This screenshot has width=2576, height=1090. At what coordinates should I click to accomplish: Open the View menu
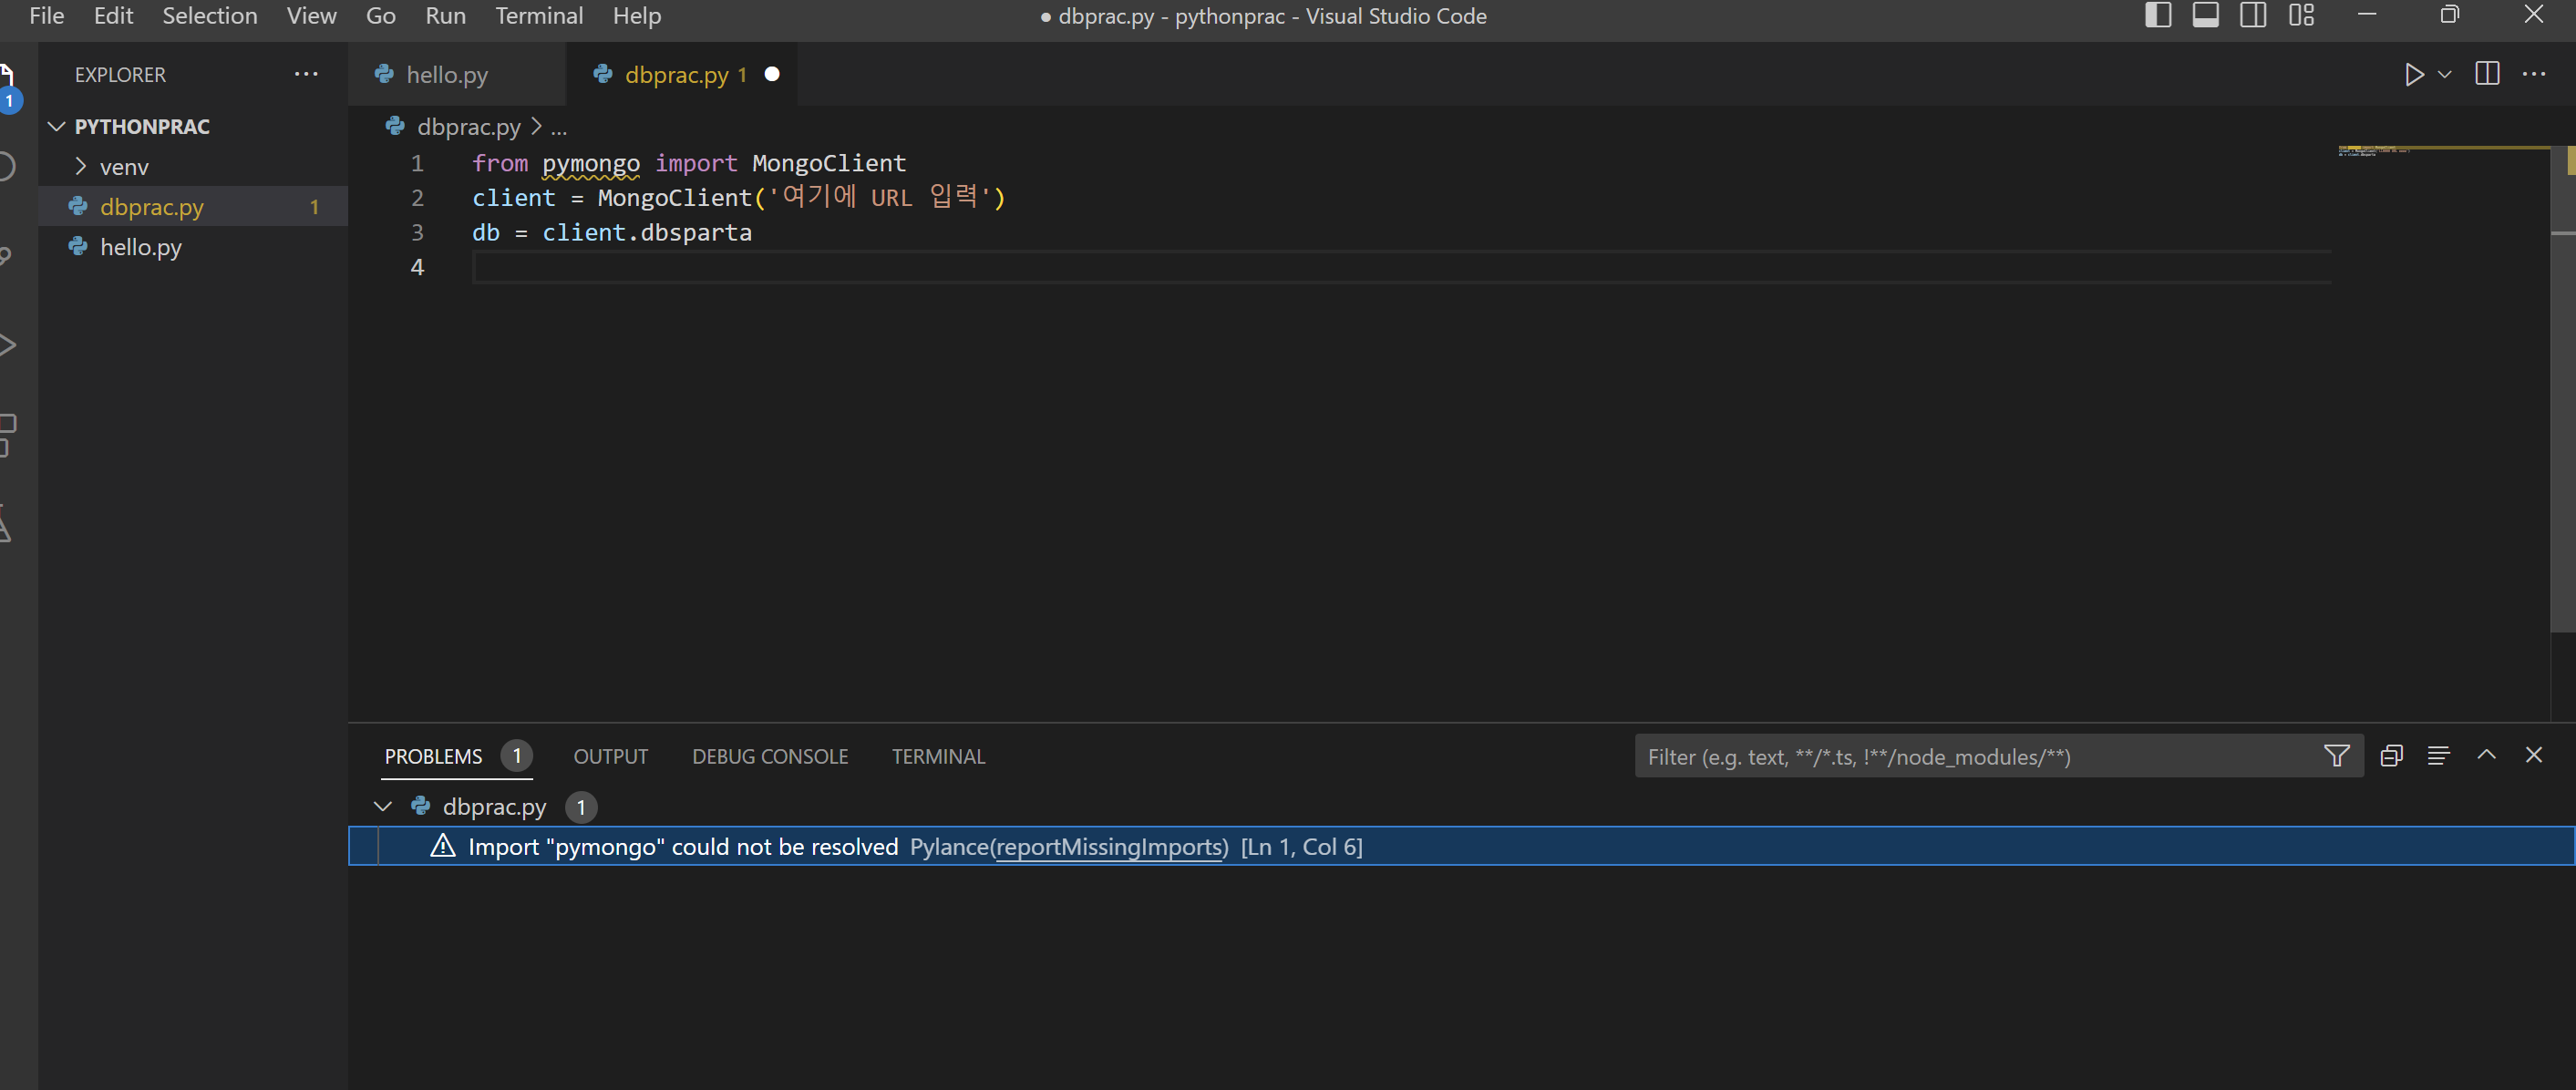(311, 16)
